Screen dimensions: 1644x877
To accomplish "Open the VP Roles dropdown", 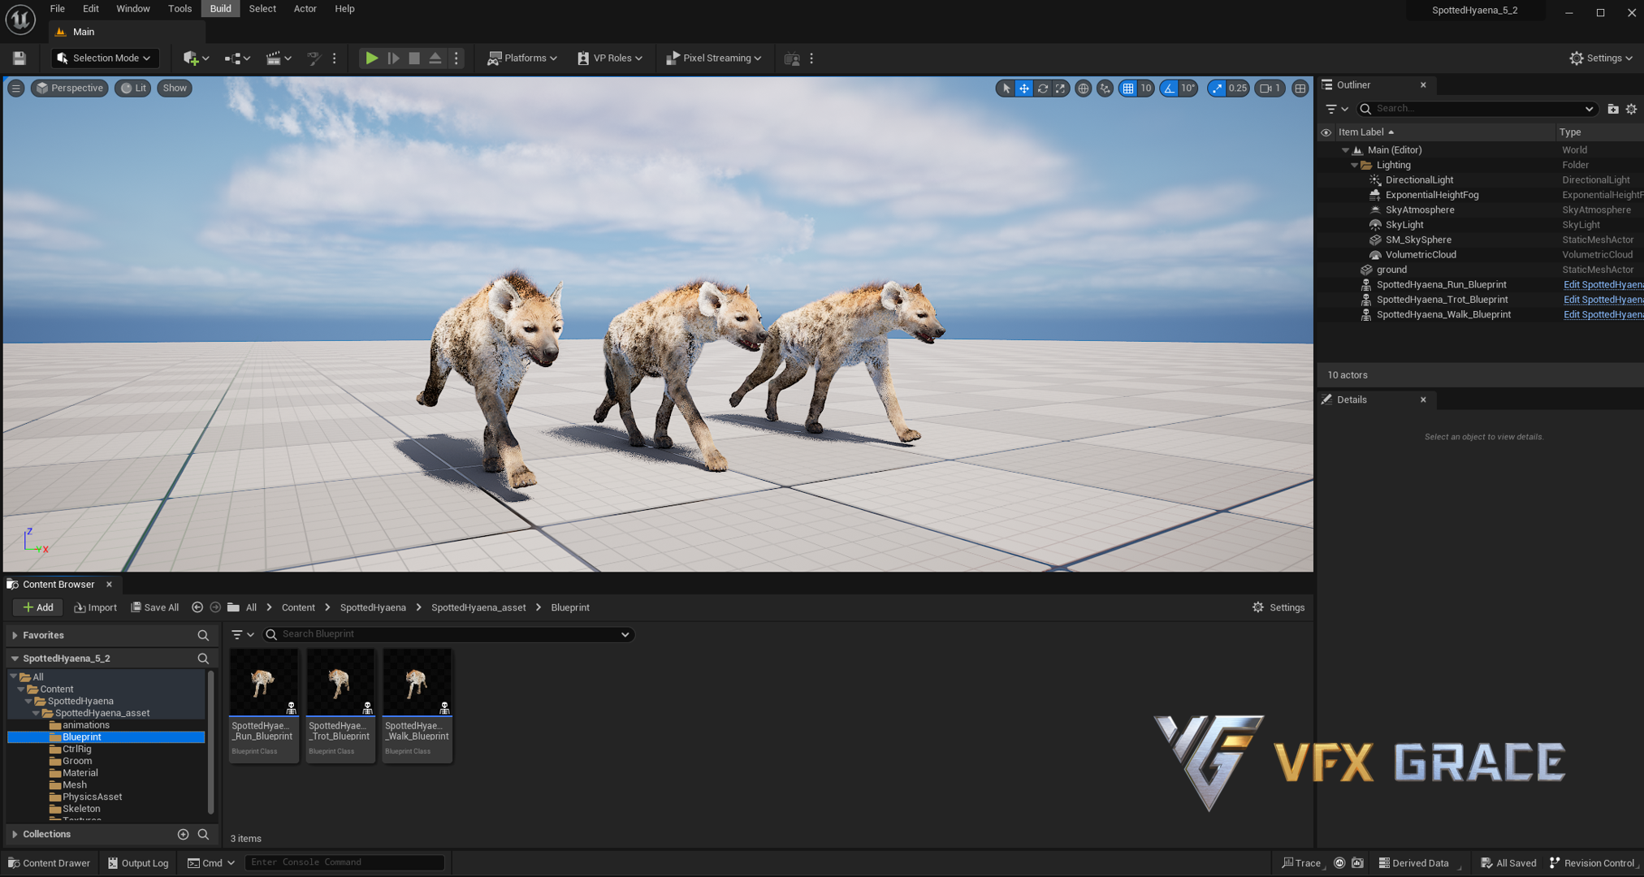I will tap(610, 58).
